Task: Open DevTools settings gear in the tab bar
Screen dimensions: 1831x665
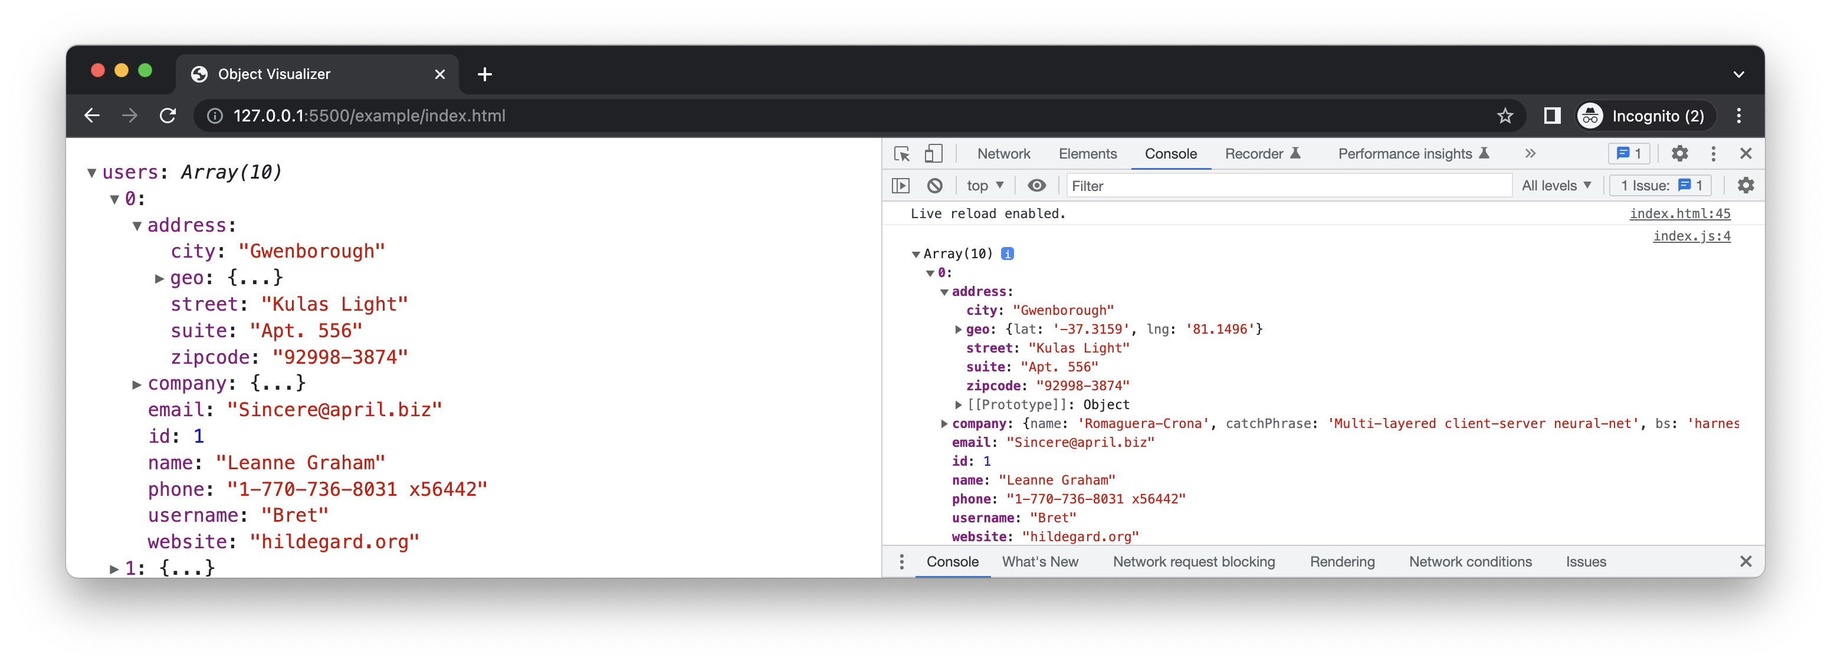Action: point(1679,153)
